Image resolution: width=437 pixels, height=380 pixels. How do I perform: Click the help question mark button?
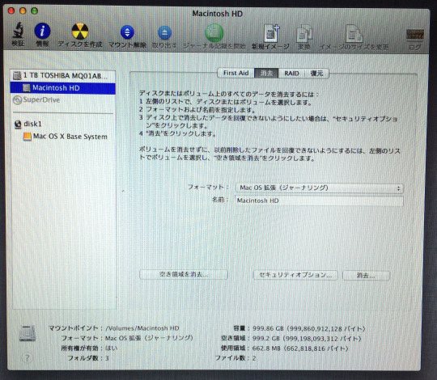click(x=27, y=357)
